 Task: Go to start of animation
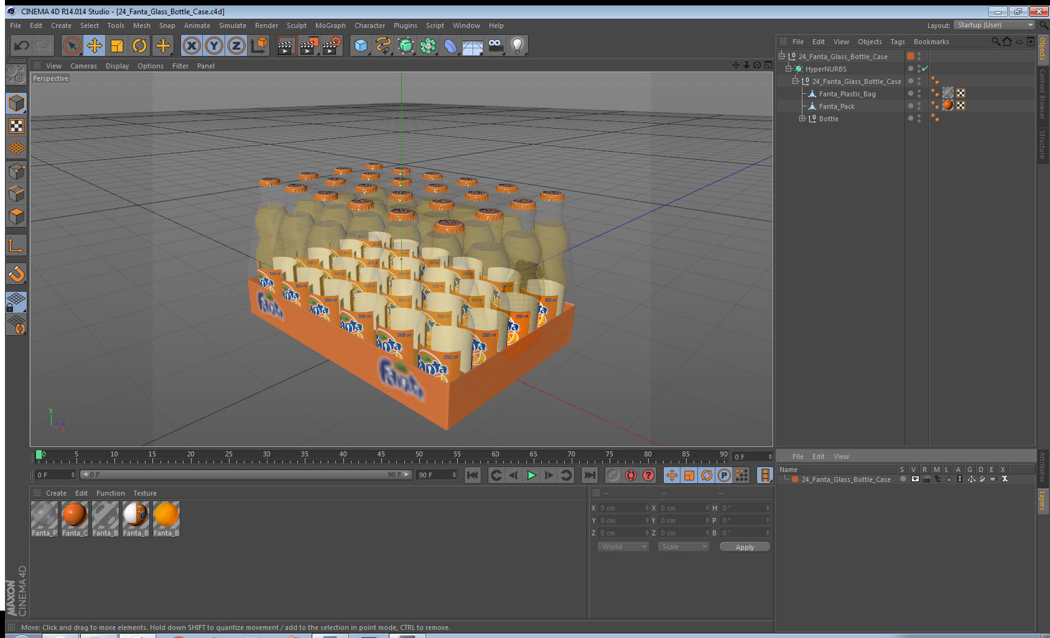(x=473, y=475)
